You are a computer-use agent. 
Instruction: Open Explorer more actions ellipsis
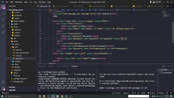(33, 6)
